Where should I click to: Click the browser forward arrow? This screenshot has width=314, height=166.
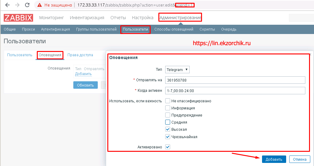tap(17, 5)
